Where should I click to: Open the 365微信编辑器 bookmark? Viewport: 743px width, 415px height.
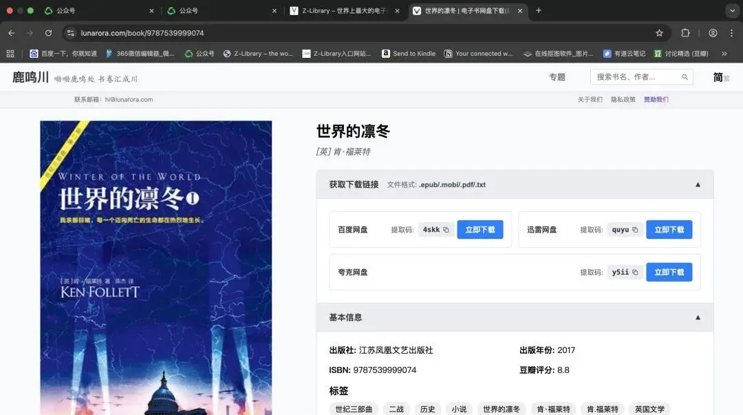tap(140, 54)
